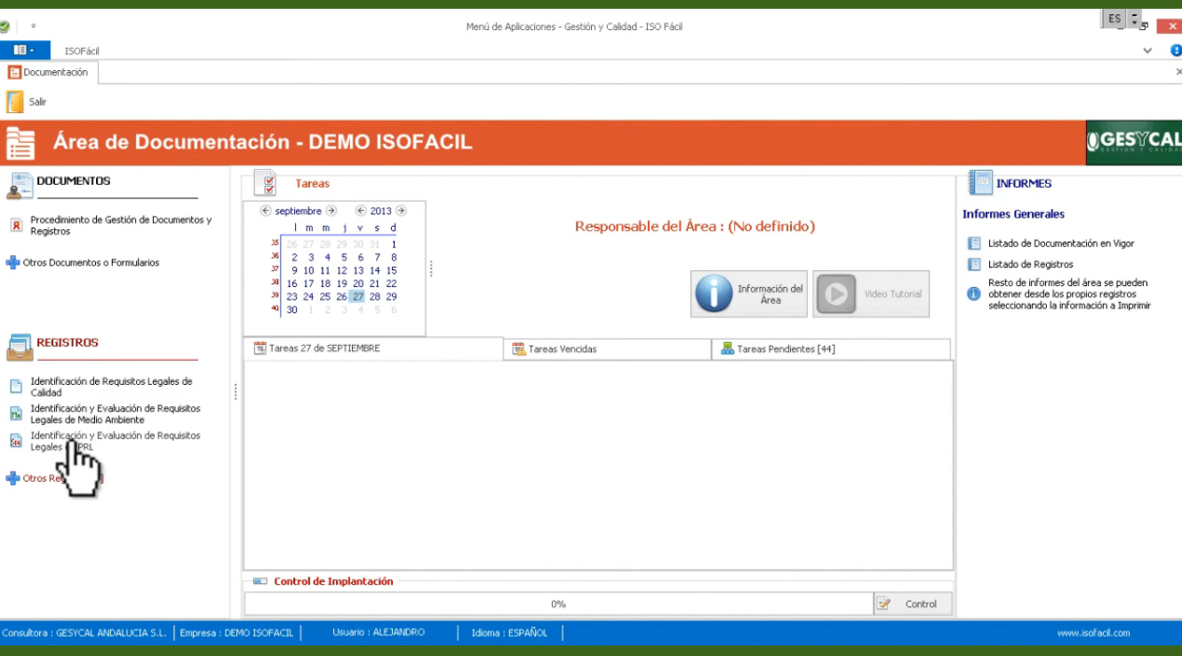Click the blue info icon at top right
The width and height of the screenshot is (1182, 656).
coord(1176,51)
